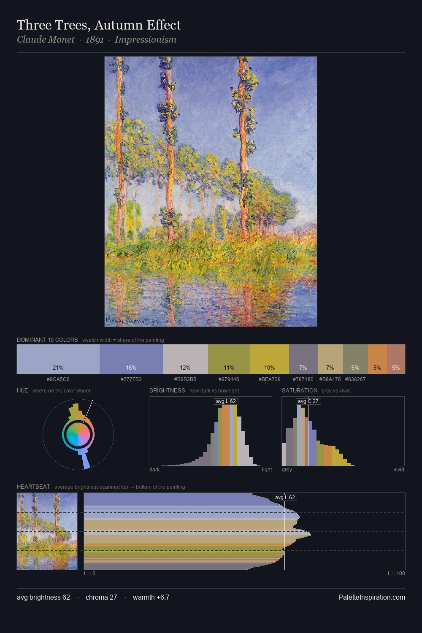Click the SATURATION section heading
422x633 pixels.
[300, 390]
